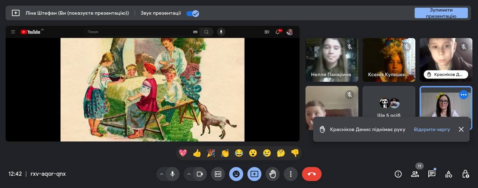Image resolution: width=478 pixels, height=188 pixels.
Task: Expand microphone audio settings arrow
Action: click(162, 174)
